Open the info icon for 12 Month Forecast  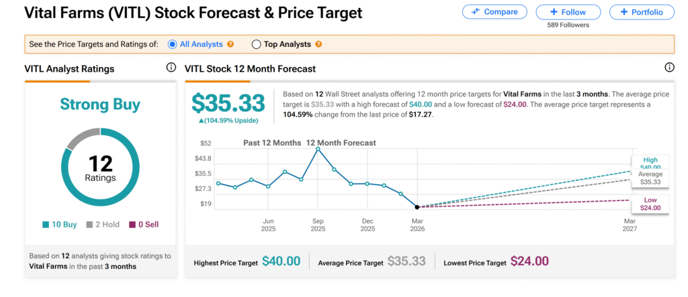click(669, 68)
